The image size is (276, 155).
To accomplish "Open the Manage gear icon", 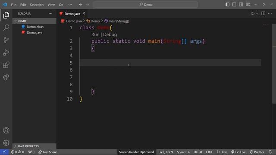I will (6, 143).
